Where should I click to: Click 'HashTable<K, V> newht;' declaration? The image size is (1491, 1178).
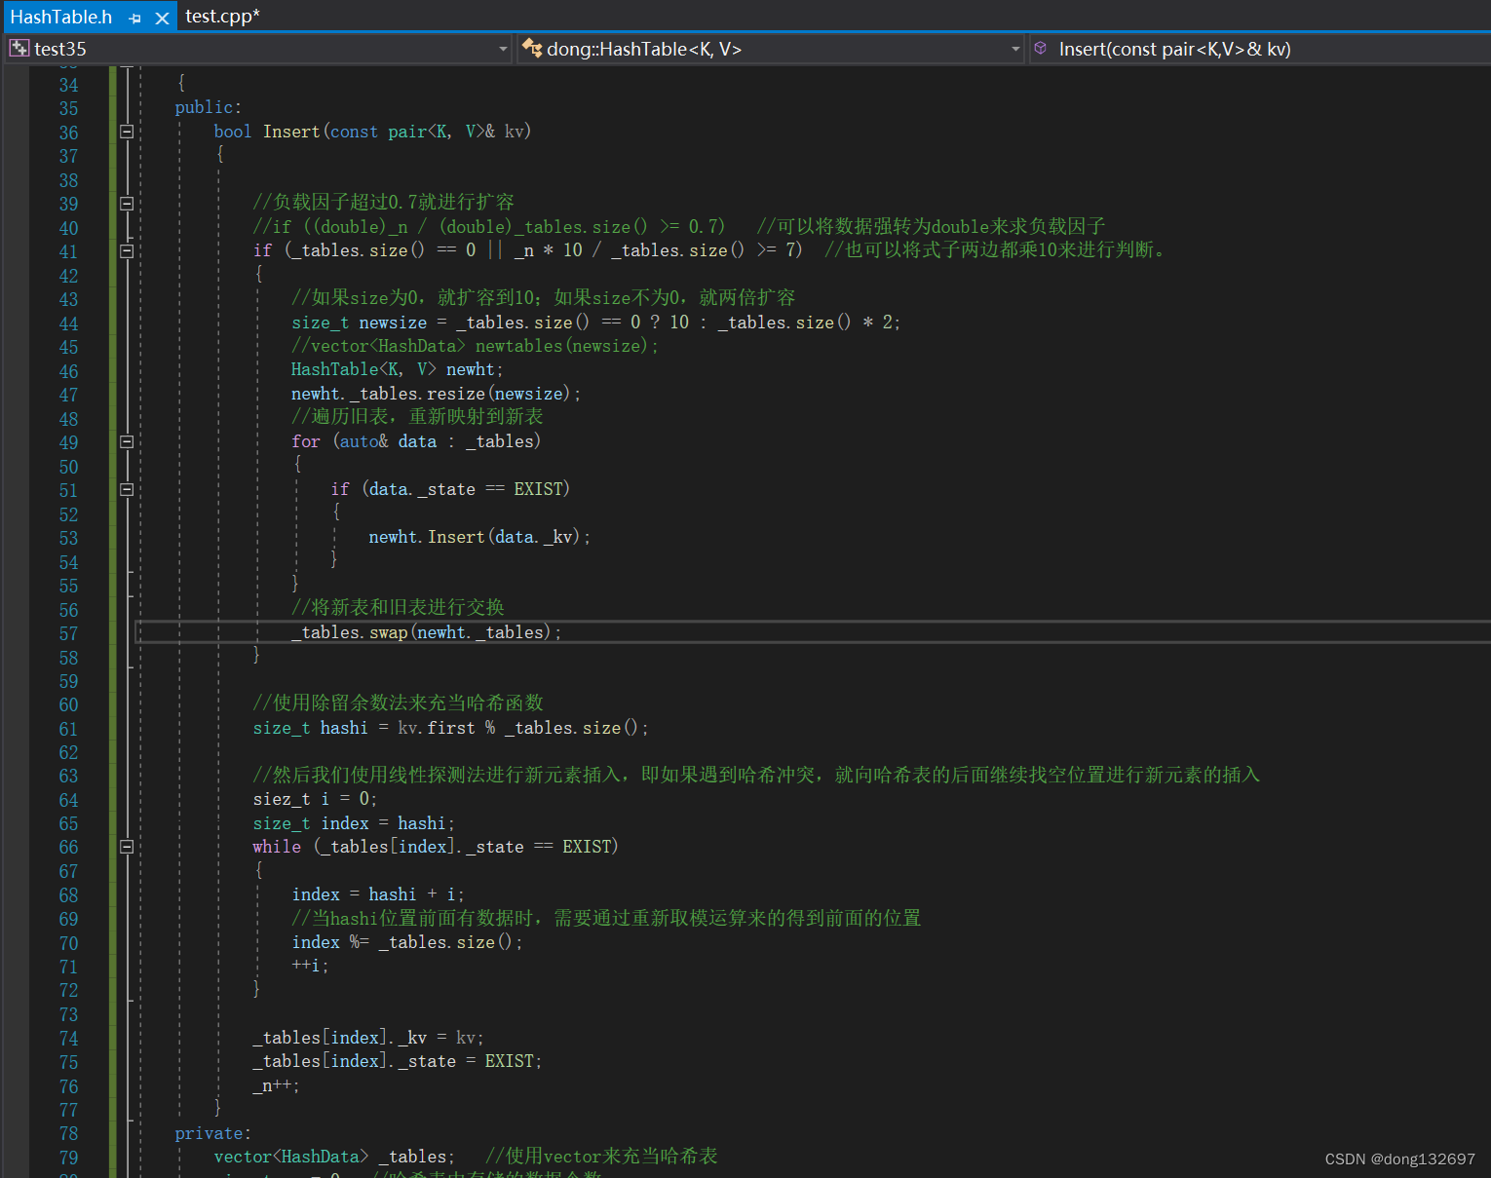tap(398, 369)
